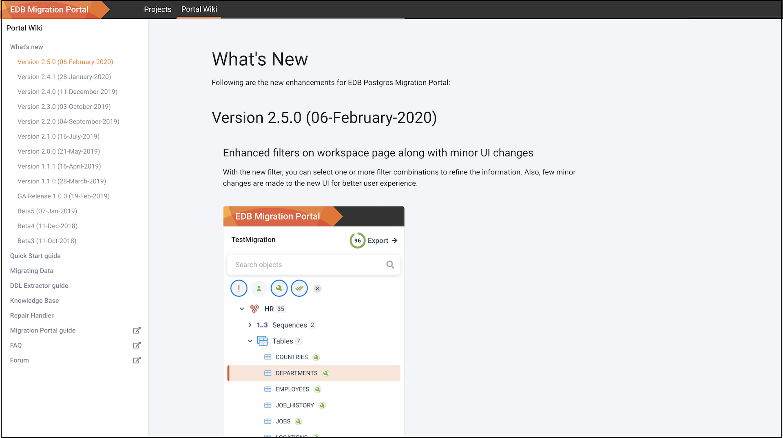
Task: Click the 96 percent progress circle
Action: click(x=357, y=241)
